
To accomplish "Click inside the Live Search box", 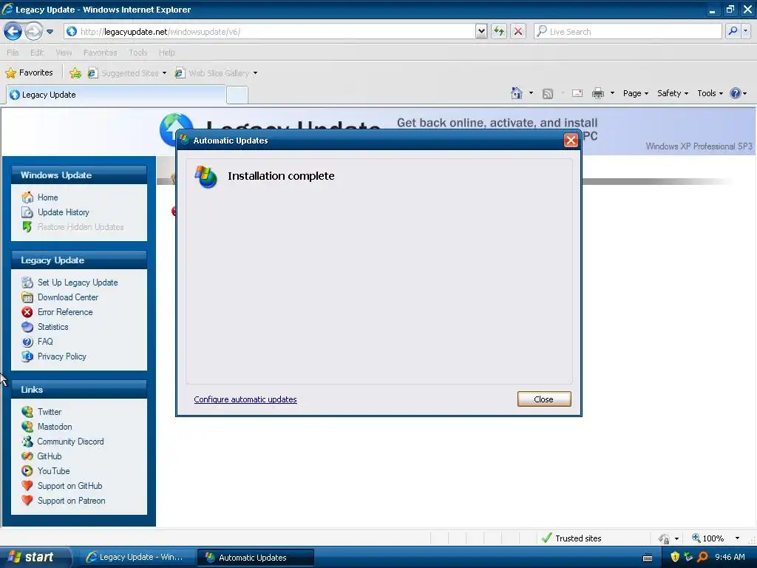I will [x=628, y=32].
